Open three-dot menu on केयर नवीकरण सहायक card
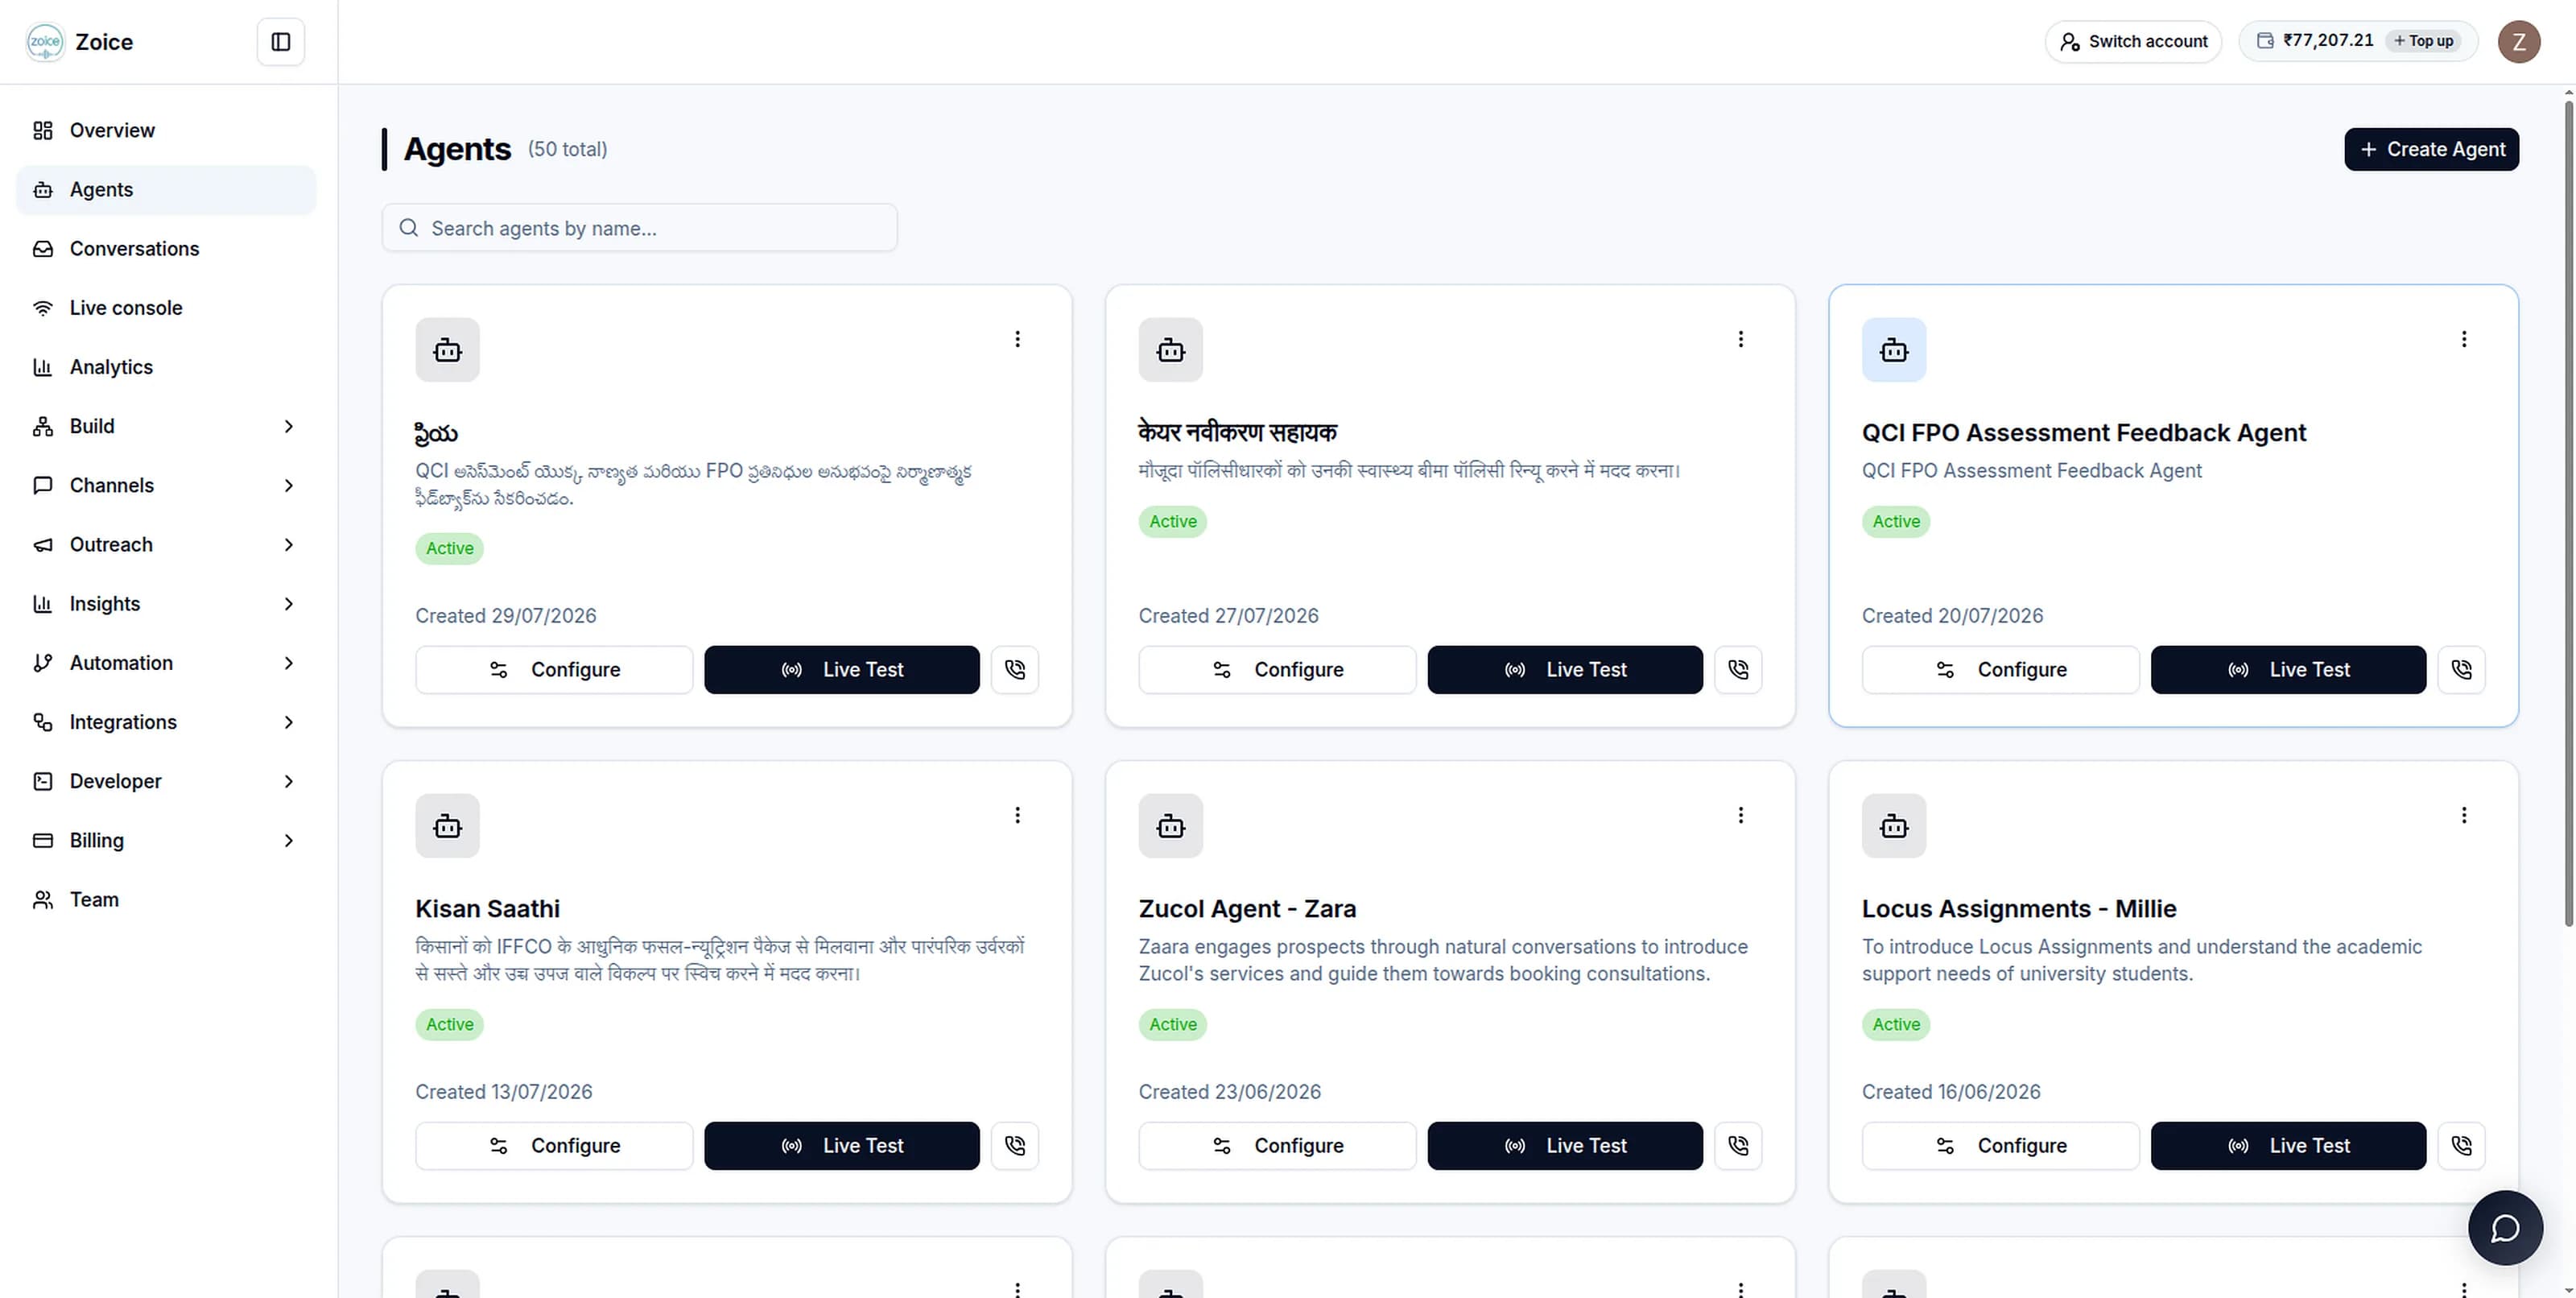Image resolution: width=2576 pixels, height=1298 pixels. click(x=1740, y=339)
